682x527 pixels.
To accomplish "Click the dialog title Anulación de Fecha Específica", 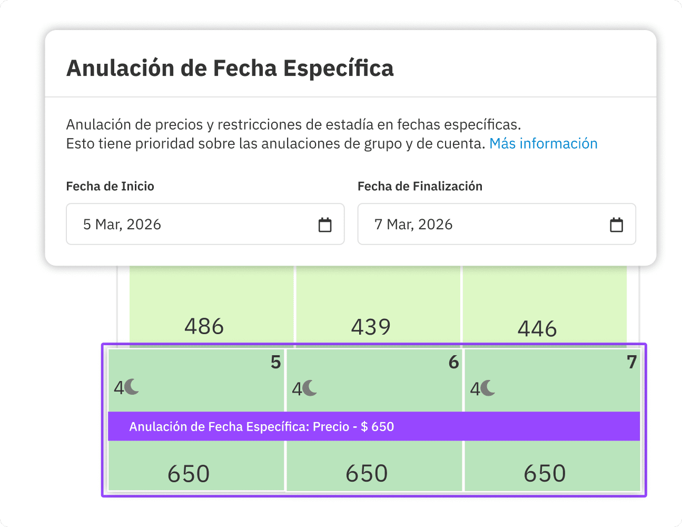I will 230,67.
